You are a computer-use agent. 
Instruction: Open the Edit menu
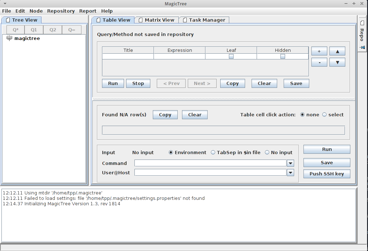(20, 11)
